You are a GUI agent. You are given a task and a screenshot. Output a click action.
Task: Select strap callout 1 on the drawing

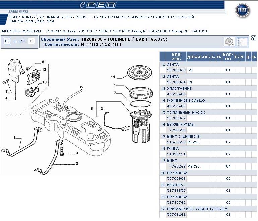(14, 137)
